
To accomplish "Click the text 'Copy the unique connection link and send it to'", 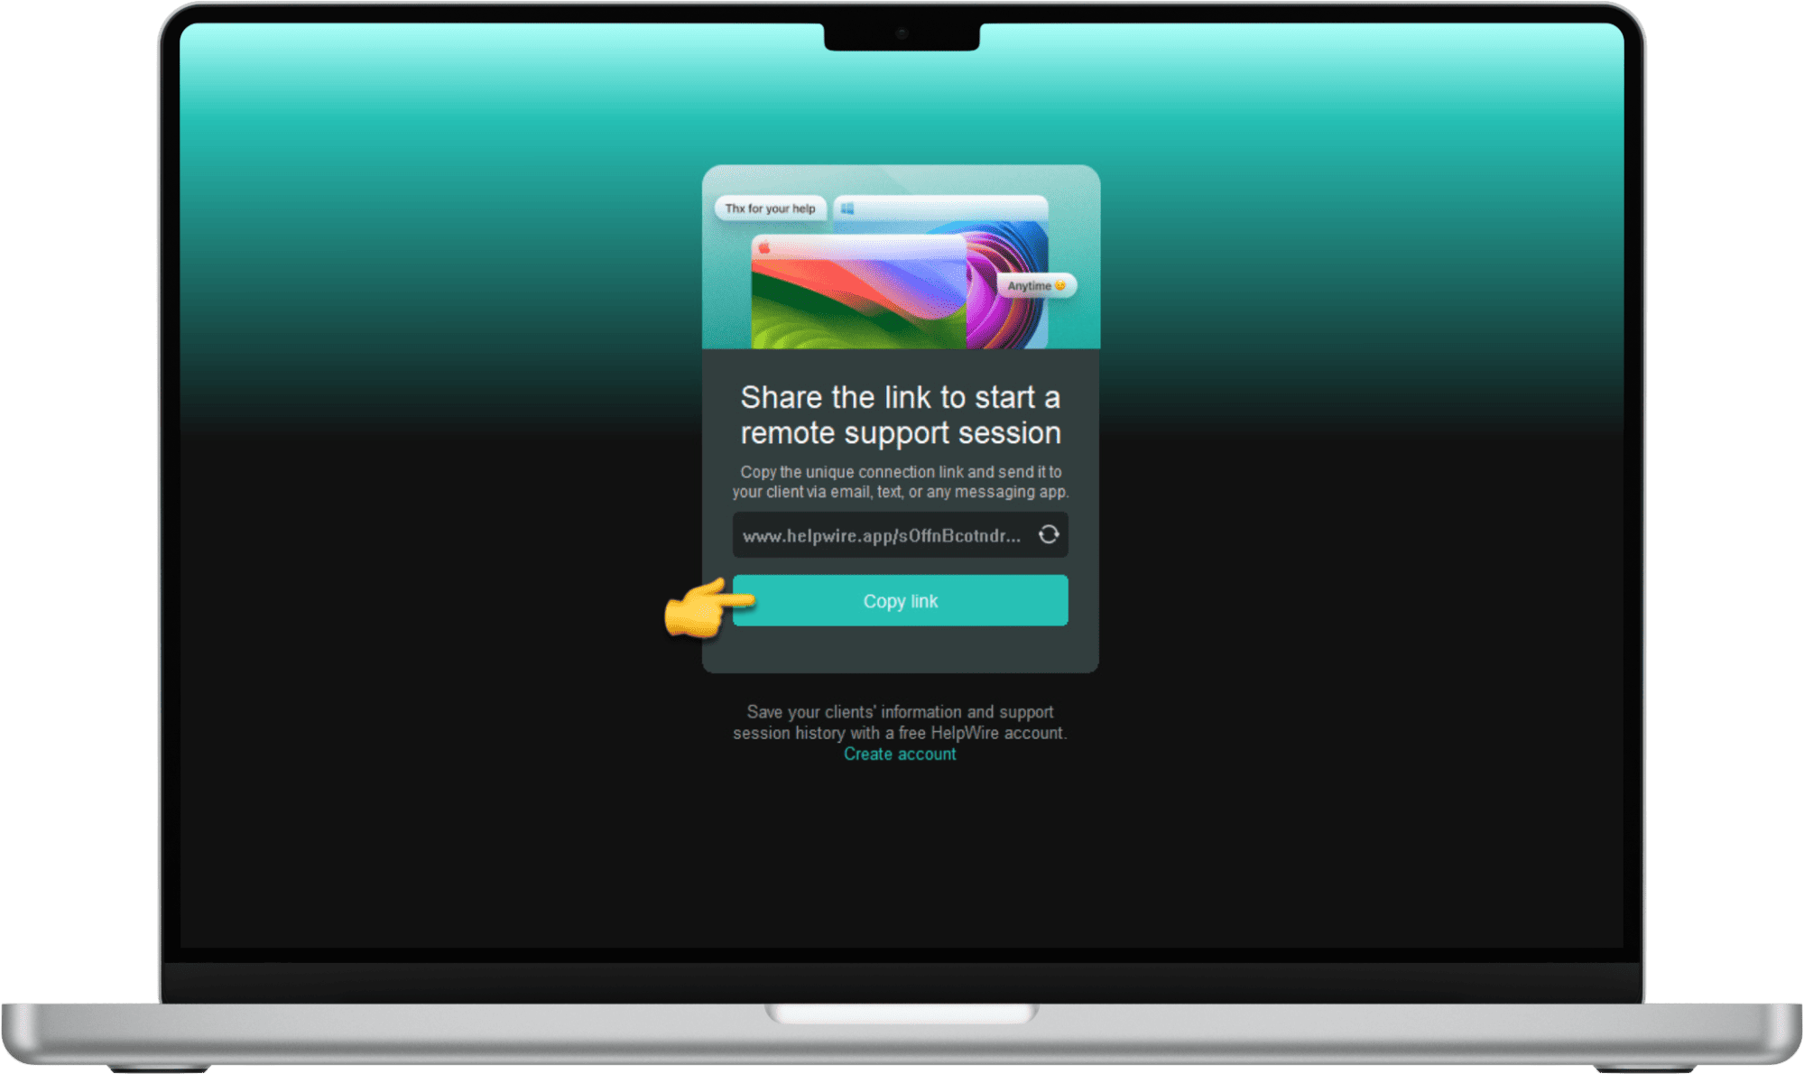I will (901, 472).
